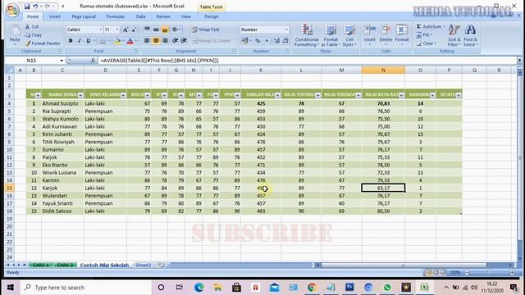Click the Increase Font Size icon
This screenshot has width=525, height=295.
[x=126, y=29]
